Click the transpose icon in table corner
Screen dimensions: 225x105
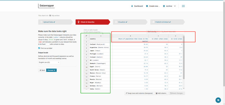(x=86, y=36)
